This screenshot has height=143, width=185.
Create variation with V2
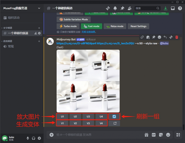(75, 123)
